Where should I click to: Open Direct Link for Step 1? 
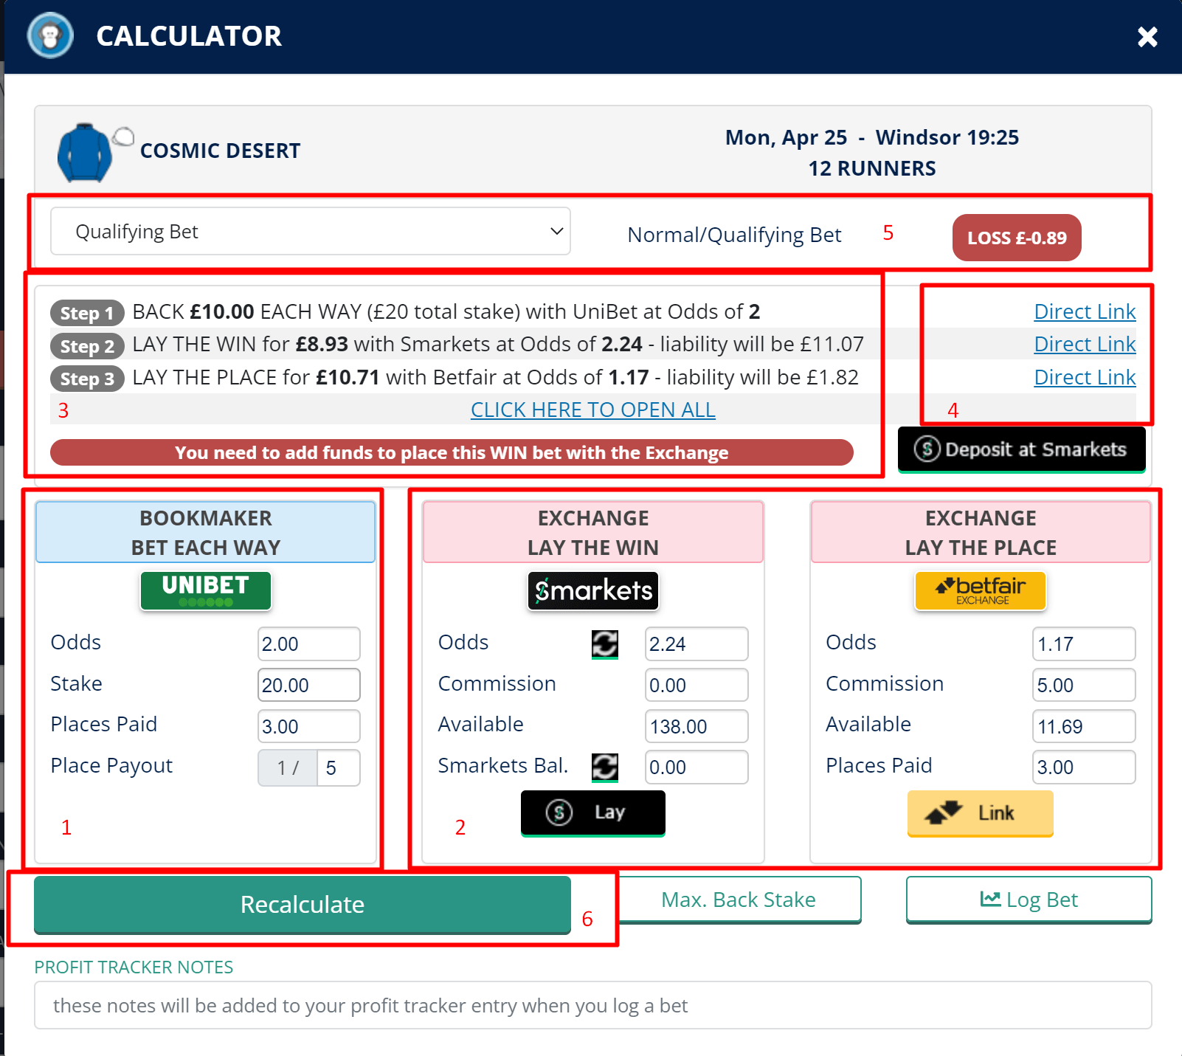1085,311
